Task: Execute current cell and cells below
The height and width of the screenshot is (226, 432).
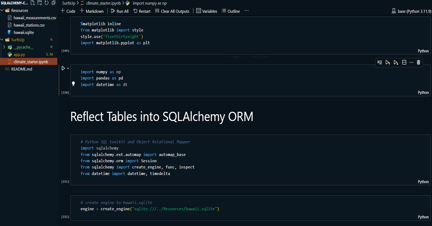Action: (396, 62)
